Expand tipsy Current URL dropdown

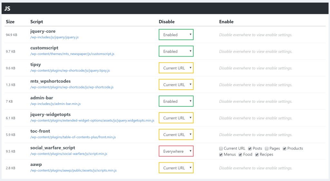point(176,68)
